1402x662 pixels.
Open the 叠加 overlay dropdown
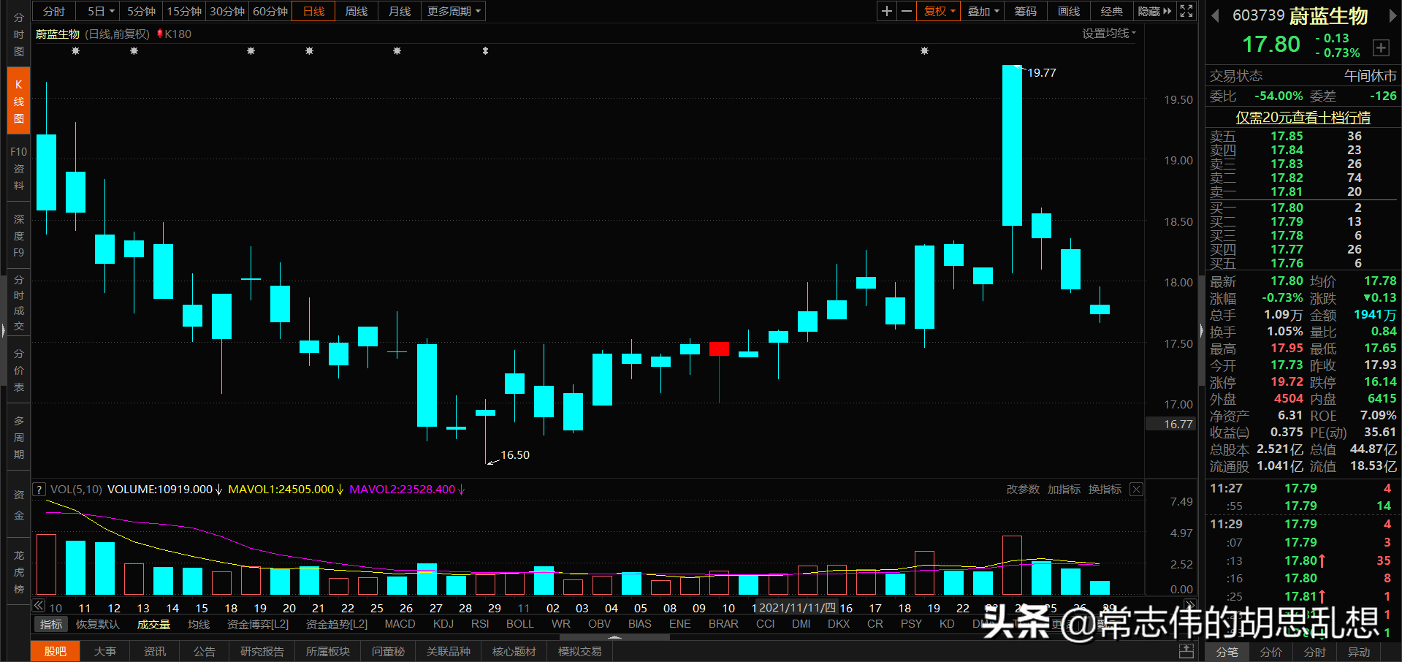click(x=981, y=11)
